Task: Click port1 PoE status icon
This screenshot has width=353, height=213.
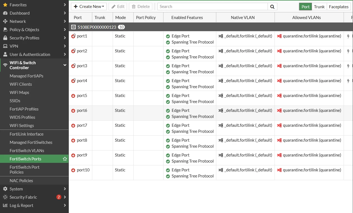Action: pos(73,36)
